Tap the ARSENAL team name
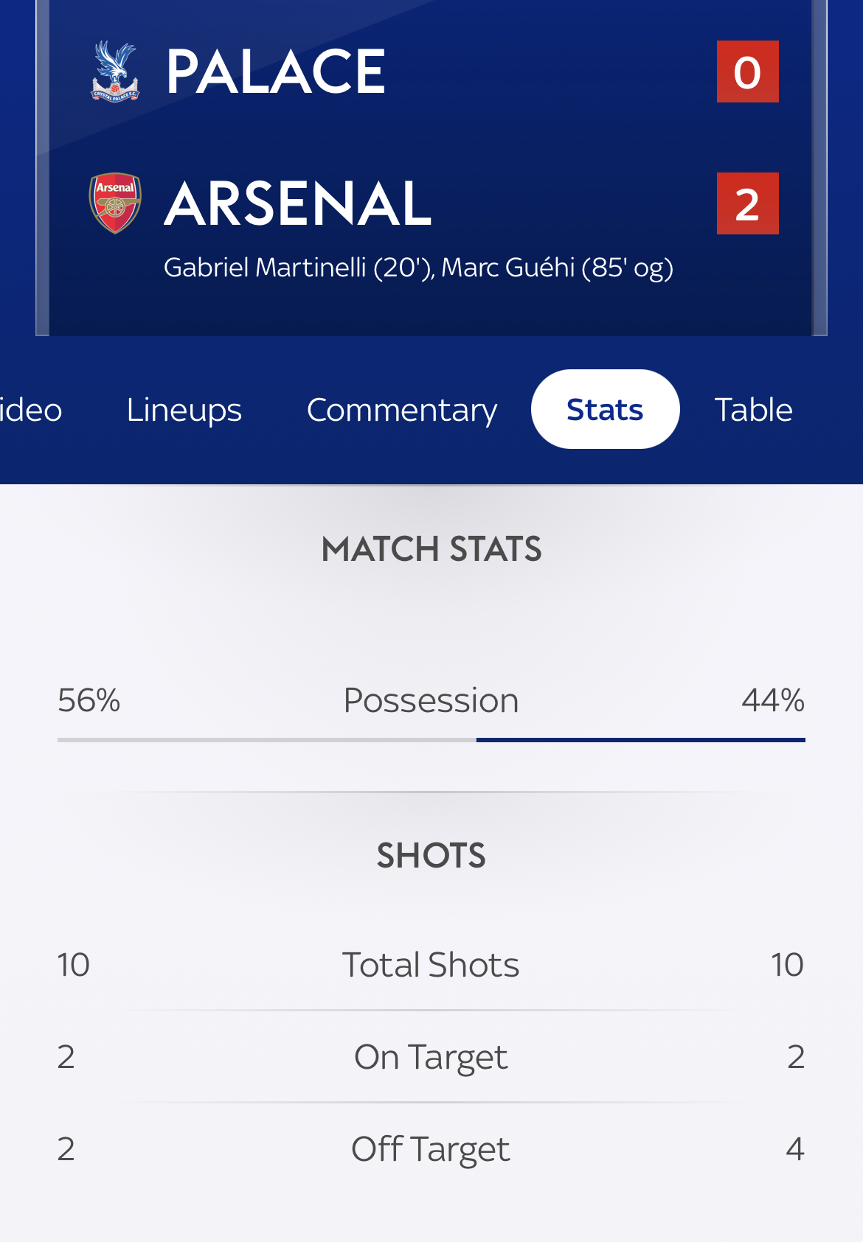This screenshot has height=1242, width=863. pos(298,203)
